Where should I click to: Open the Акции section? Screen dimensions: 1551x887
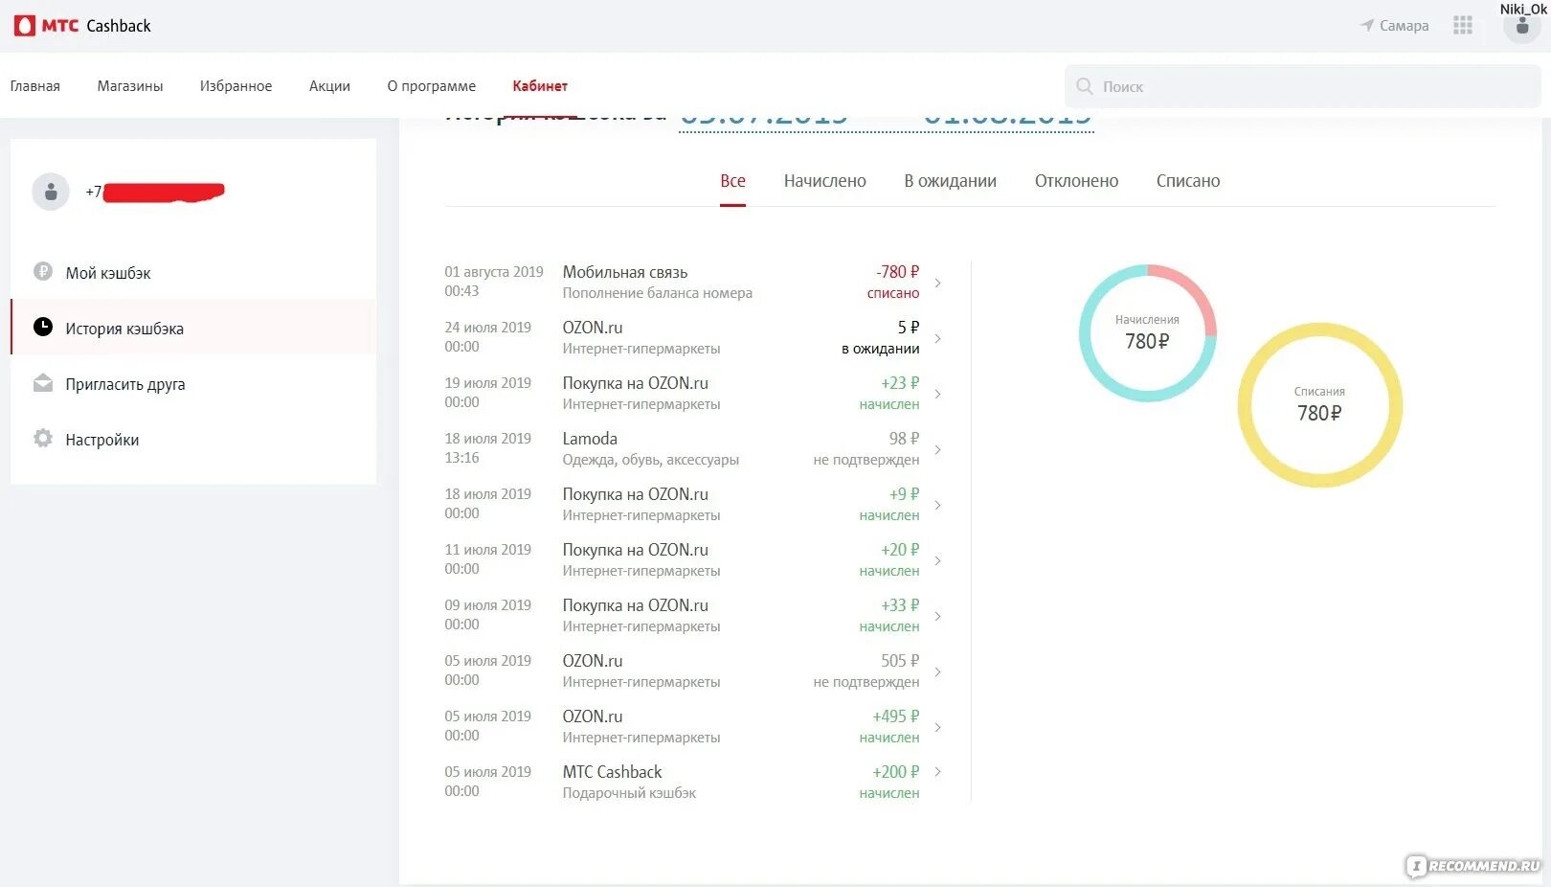329,86
